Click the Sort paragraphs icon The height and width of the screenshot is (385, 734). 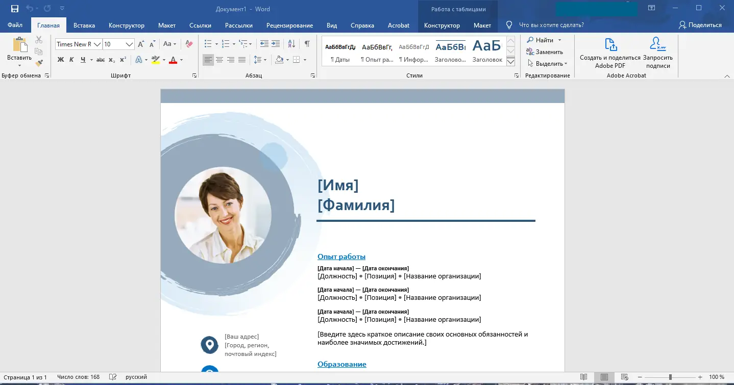291,44
